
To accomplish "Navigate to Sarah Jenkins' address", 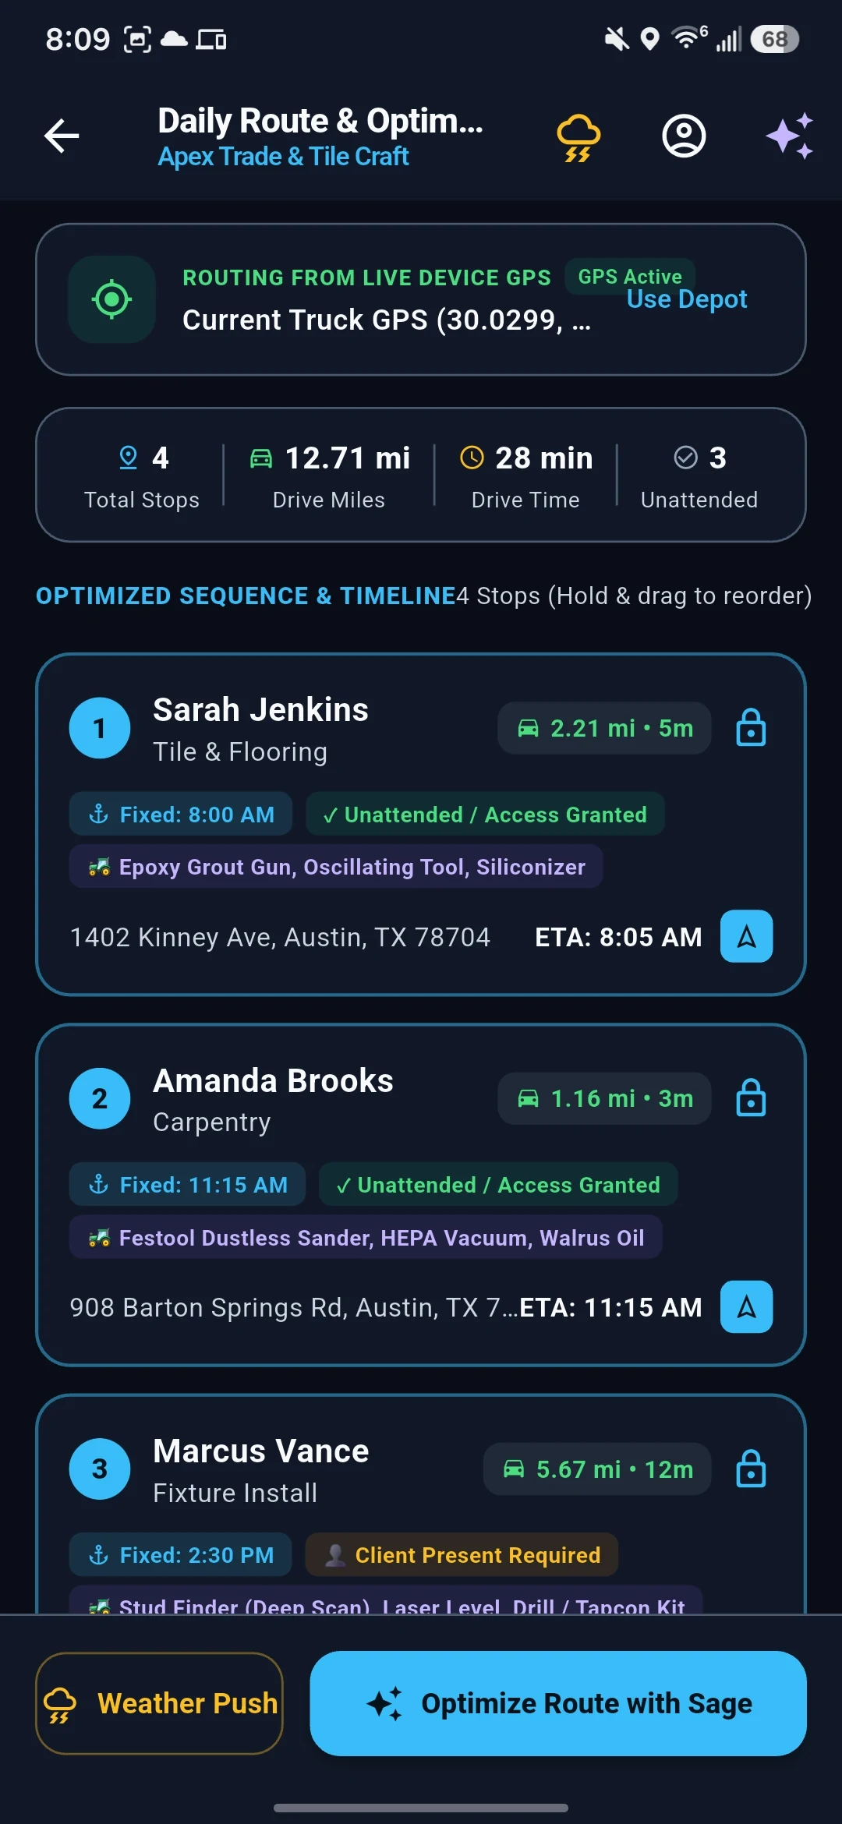I will click(746, 936).
